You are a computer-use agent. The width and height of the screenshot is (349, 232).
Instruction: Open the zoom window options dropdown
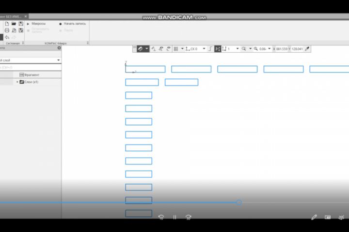coord(250,49)
